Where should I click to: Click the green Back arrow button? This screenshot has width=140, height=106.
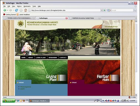point(5,10)
